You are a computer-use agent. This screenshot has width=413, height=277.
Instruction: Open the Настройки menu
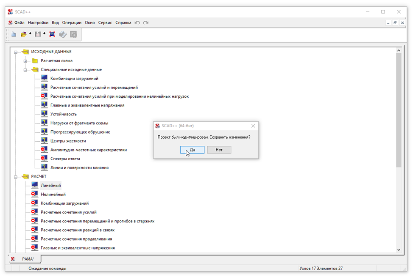(38, 22)
